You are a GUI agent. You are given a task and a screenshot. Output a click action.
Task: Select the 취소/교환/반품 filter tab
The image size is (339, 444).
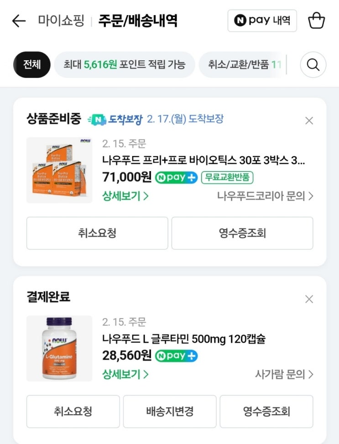click(244, 65)
